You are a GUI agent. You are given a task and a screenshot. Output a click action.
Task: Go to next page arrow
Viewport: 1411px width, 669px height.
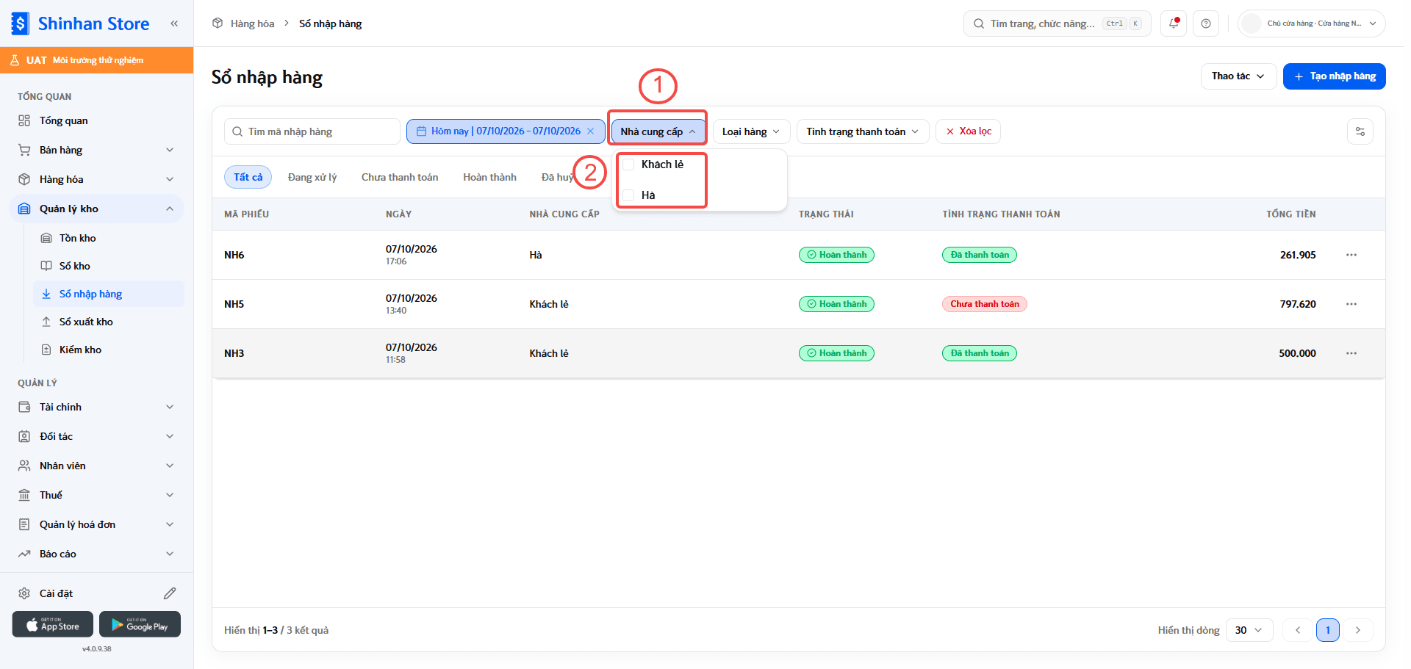(x=1358, y=630)
